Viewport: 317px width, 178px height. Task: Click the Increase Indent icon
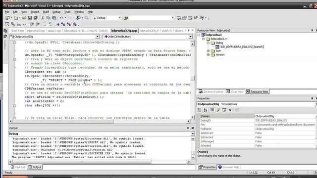[x=38, y=24]
